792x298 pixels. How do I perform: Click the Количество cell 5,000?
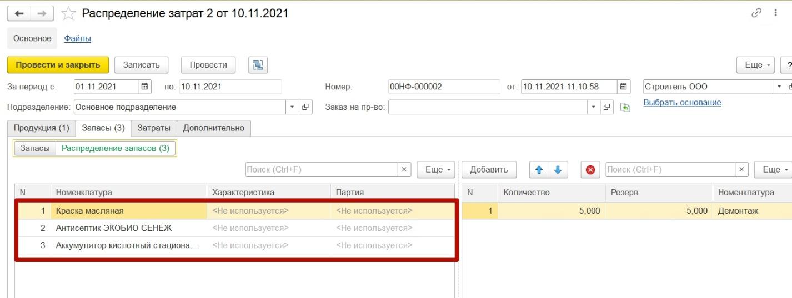coord(552,211)
